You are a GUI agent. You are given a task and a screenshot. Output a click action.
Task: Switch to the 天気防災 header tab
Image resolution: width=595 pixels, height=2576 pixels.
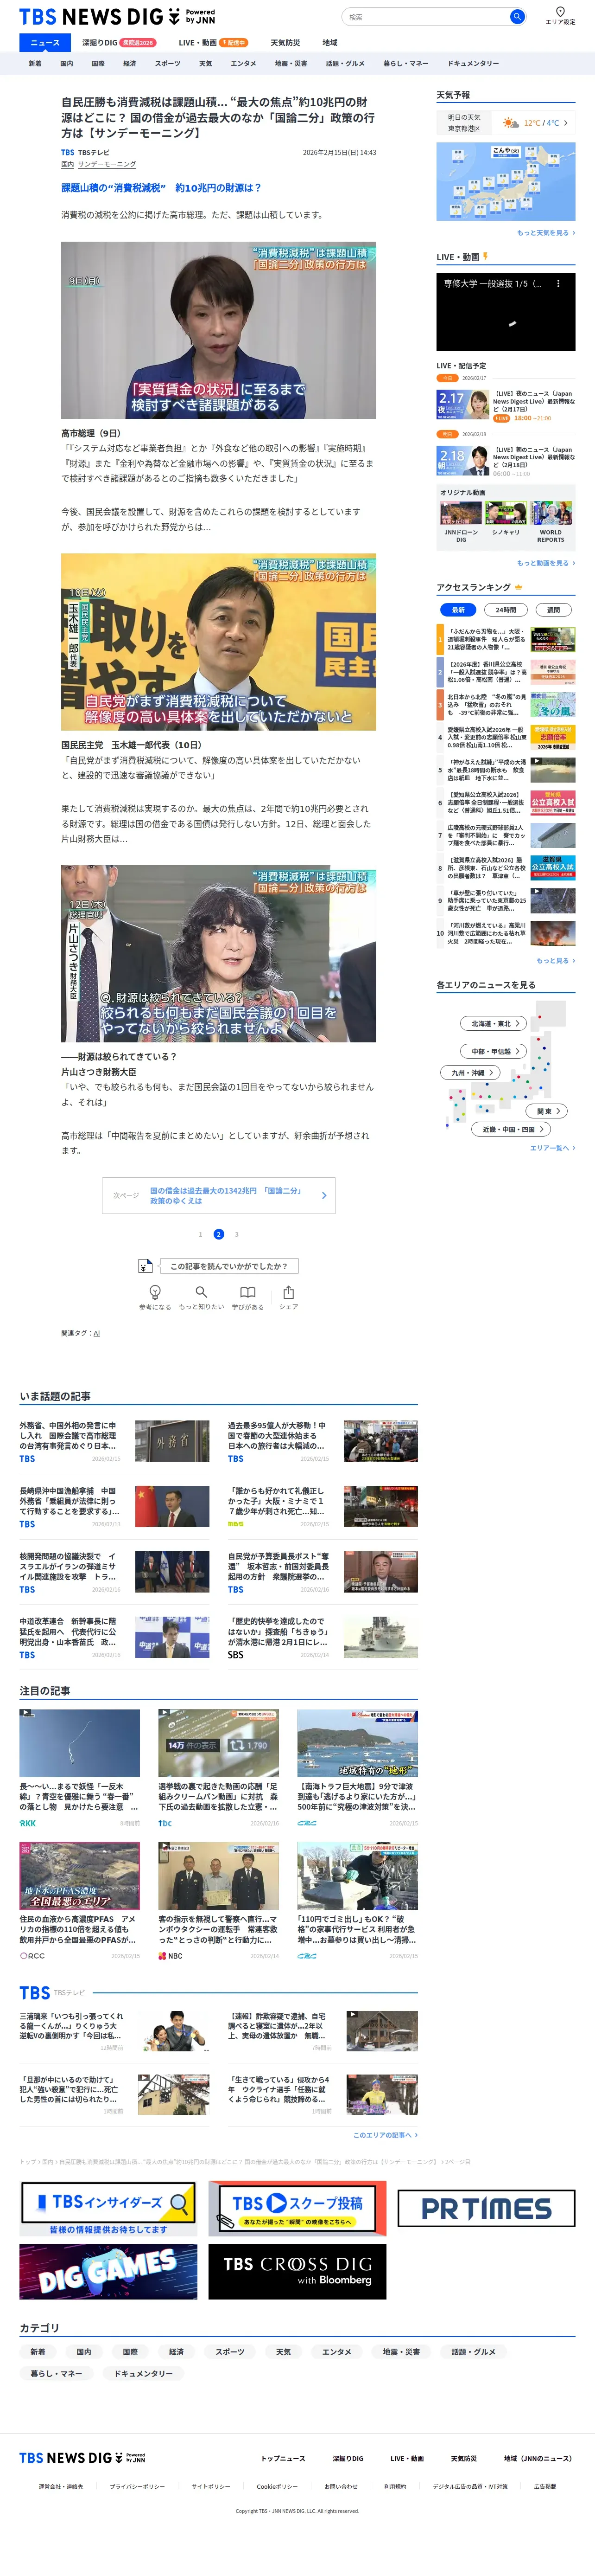(x=285, y=43)
